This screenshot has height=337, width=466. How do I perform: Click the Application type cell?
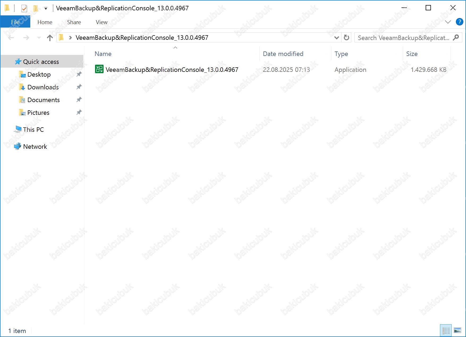point(350,70)
